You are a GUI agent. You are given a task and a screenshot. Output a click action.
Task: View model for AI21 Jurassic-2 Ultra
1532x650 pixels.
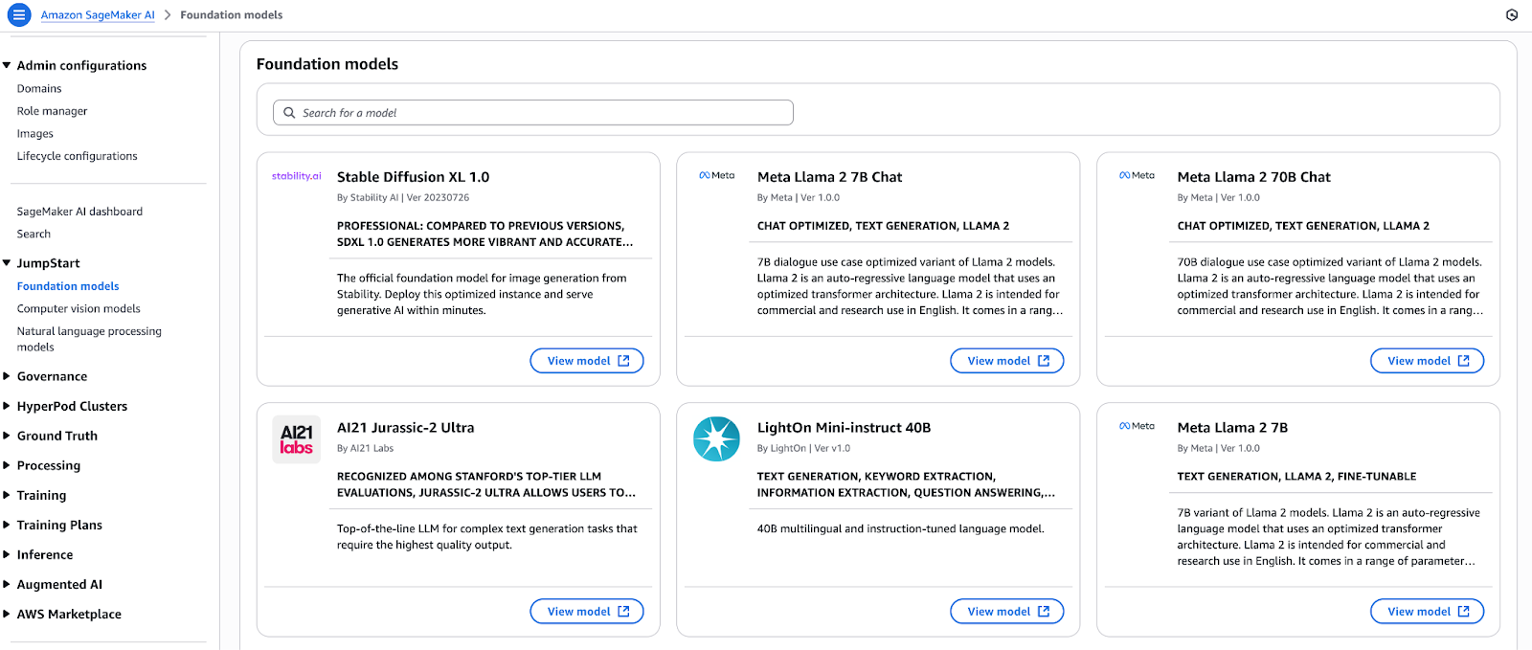[x=587, y=612]
